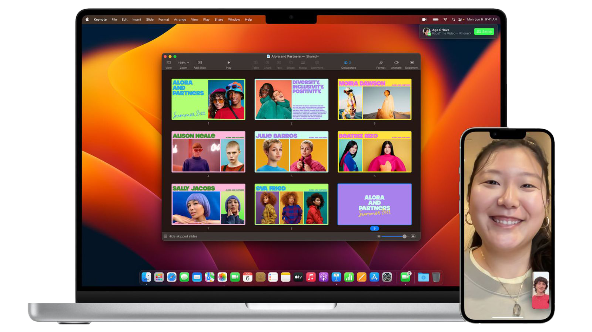Open the Downloads folder in the Dock
The image size is (592, 332).
point(423,277)
